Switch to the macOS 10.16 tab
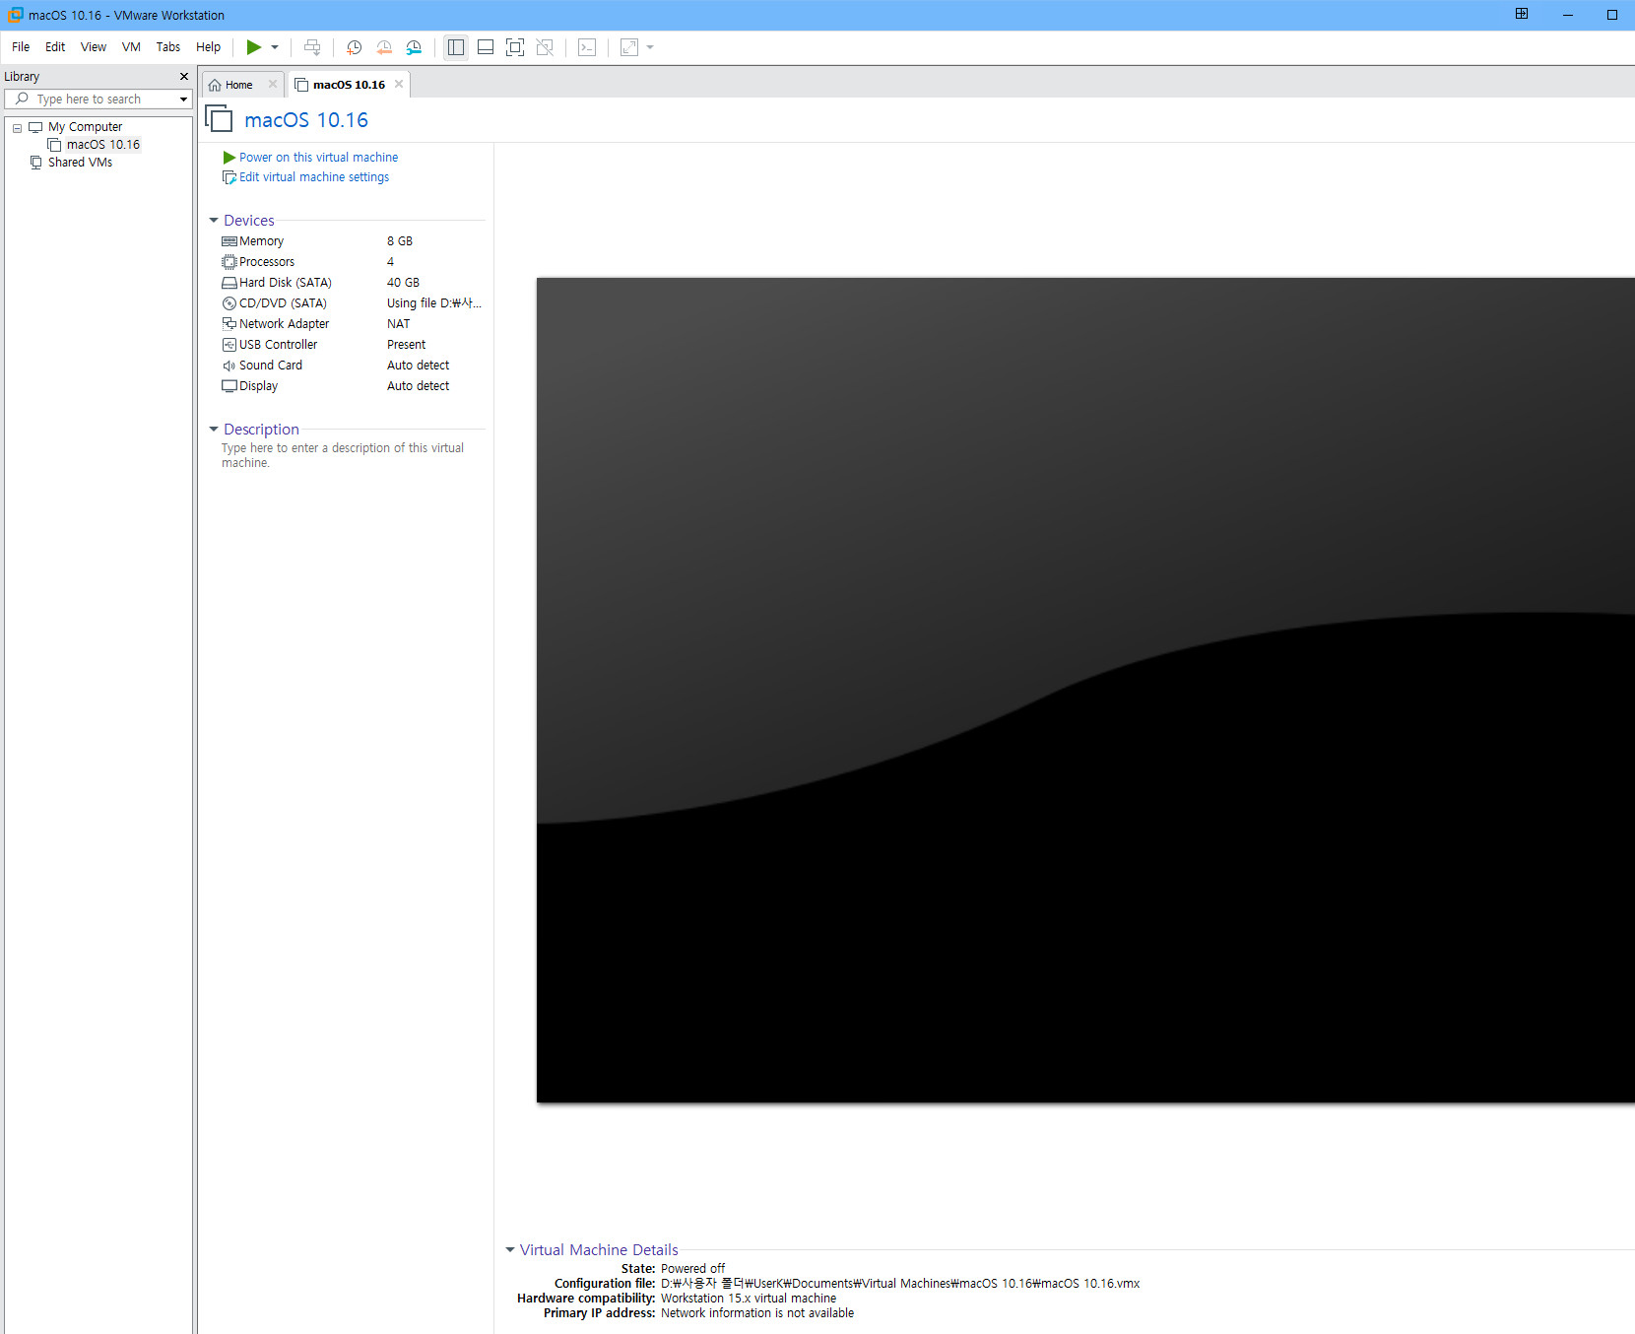This screenshot has height=1334, width=1635. pyautogui.click(x=349, y=85)
